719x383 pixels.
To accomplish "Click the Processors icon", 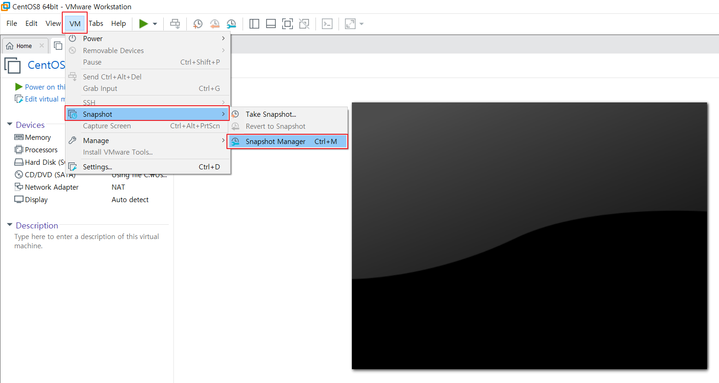I will 19,150.
